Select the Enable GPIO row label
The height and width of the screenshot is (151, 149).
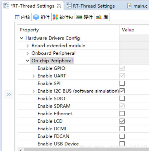[x=51, y=68]
